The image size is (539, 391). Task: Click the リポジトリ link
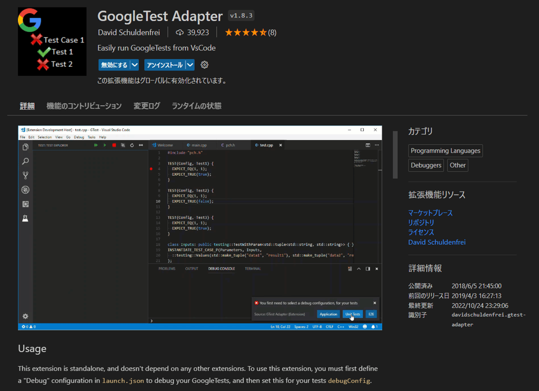[x=420, y=222]
